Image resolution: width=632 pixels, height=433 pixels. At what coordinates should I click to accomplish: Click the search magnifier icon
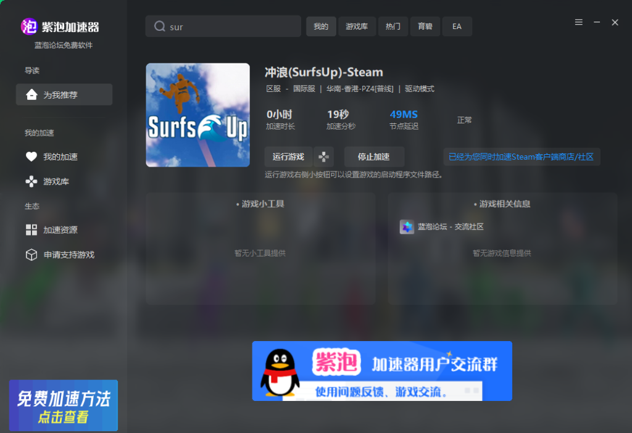pyautogui.click(x=160, y=26)
